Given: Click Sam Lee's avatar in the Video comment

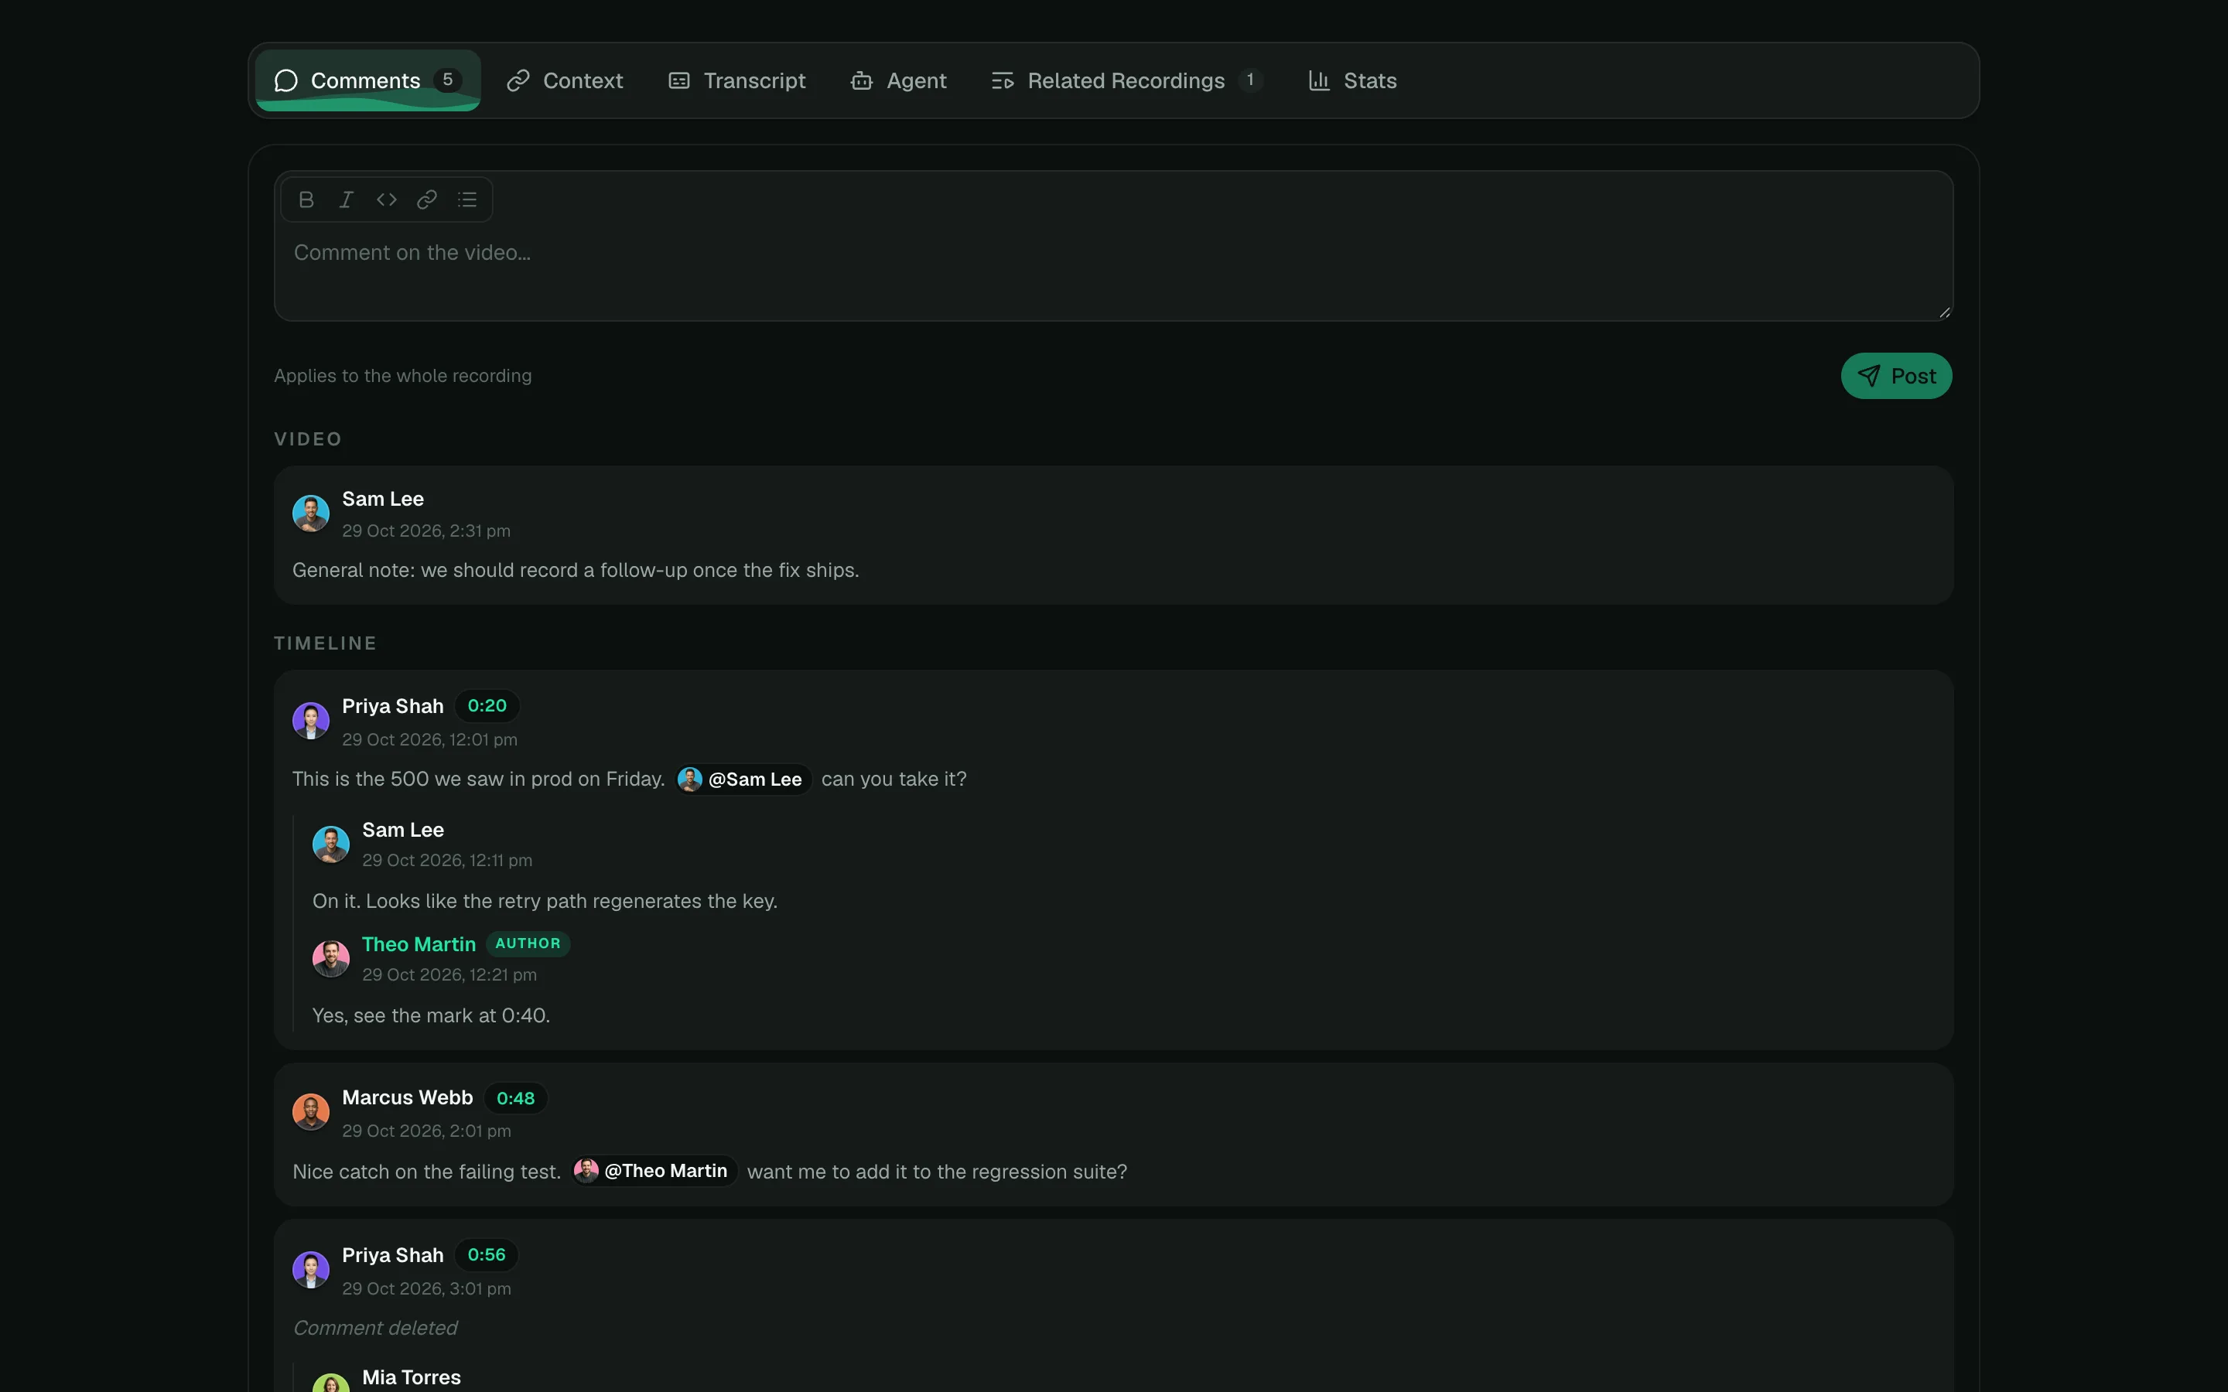Looking at the screenshot, I should pyautogui.click(x=311, y=513).
